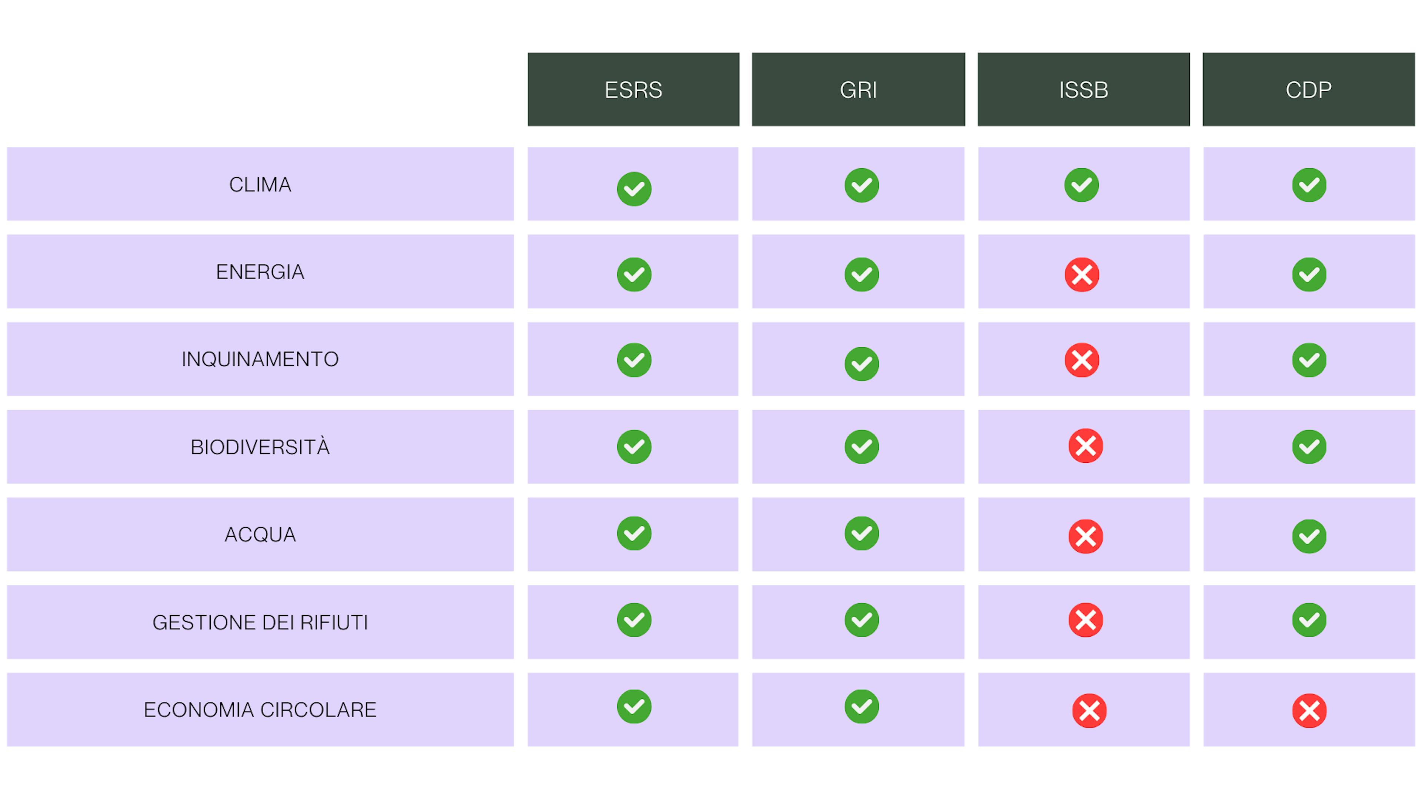Click the green checkmark icon for ENERGIA under GRI
1422x799 pixels.
[x=858, y=273]
